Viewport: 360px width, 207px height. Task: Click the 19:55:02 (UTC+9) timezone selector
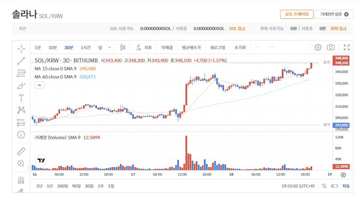298,186
